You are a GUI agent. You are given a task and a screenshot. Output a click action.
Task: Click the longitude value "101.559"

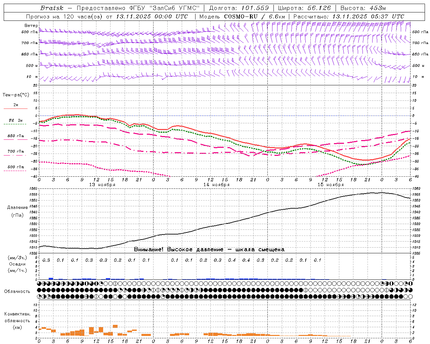[x=255, y=8]
